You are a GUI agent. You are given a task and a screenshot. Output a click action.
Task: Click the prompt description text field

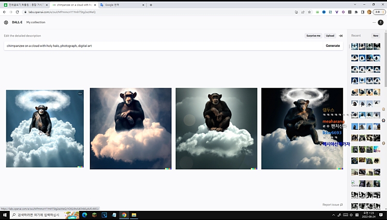click(x=163, y=46)
